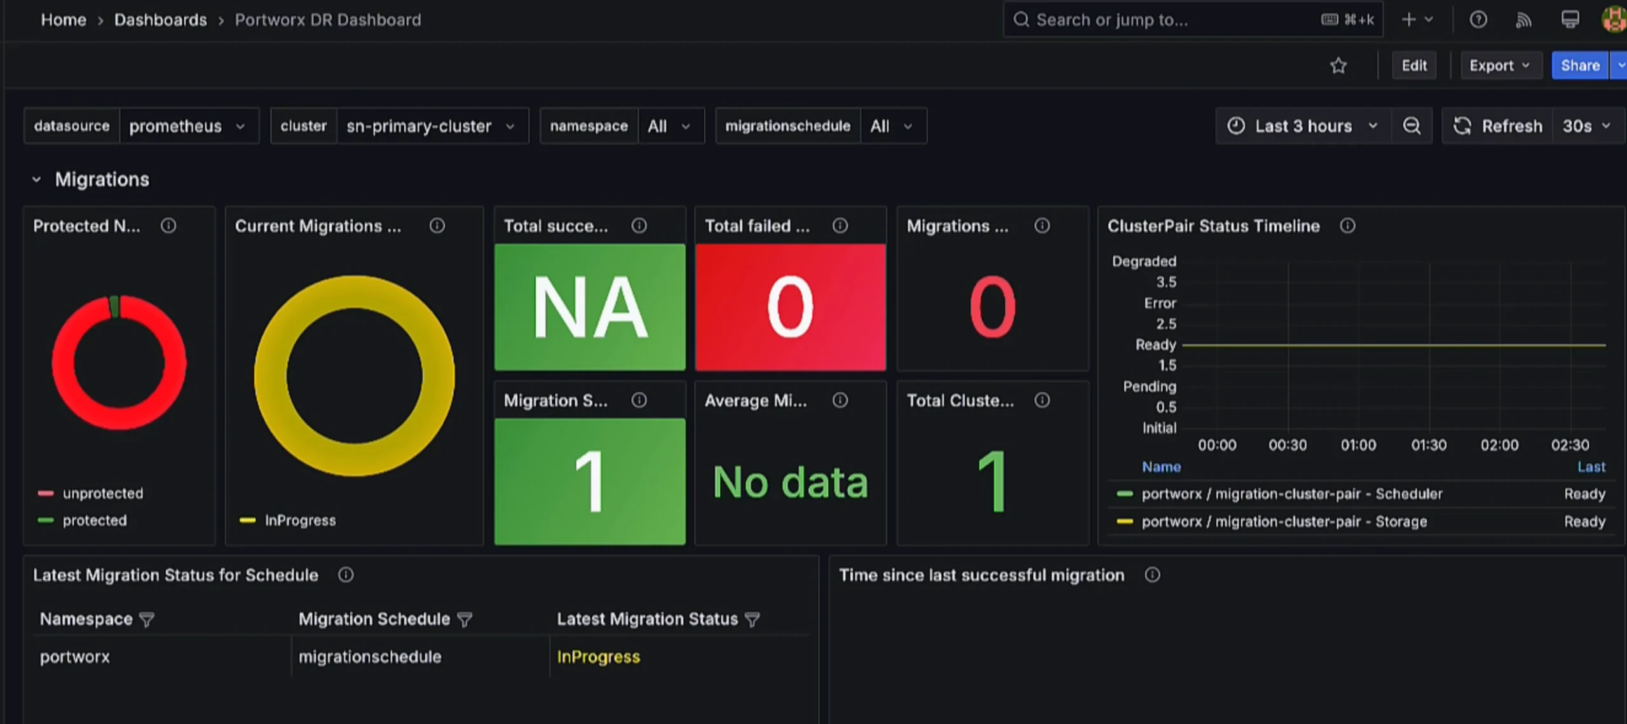This screenshot has height=724, width=1627.
Task: Click the Total failed red stat tile
Action: coord(791,307)
